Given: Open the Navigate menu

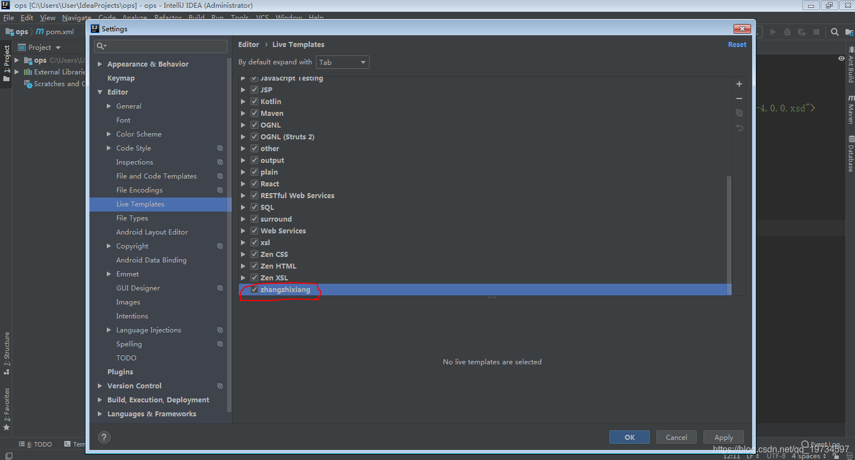Looking at the screenshot, I should click(77, 17).
